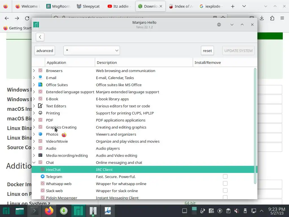Image resolution: width=289 pixels, height=217 pixels.
Task: Click the Manjaro logo in Manjaro Hello titlebar
Action: [36, 25]
